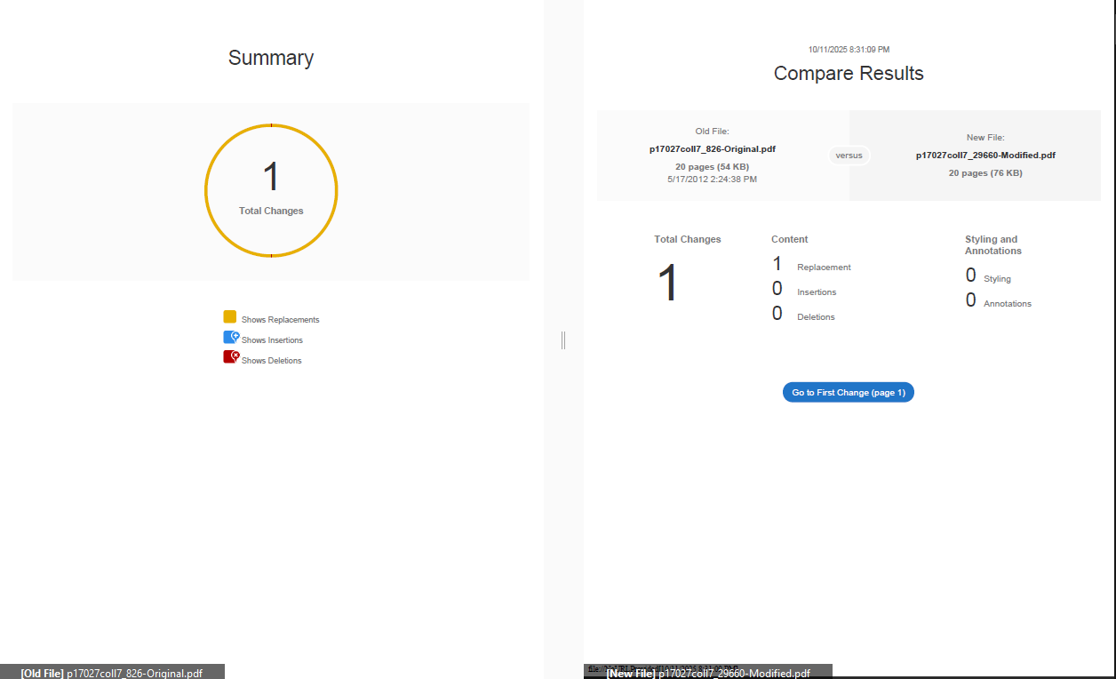Screen dimensions: 1116x679
Task: Click the large Total Changes number on right
Action: (x=667, y=284)
